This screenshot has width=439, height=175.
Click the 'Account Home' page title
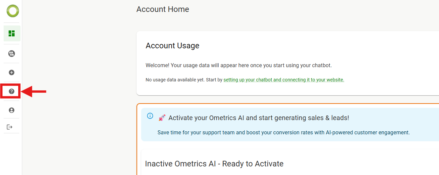pyautogui.click(x=163, y=9)
